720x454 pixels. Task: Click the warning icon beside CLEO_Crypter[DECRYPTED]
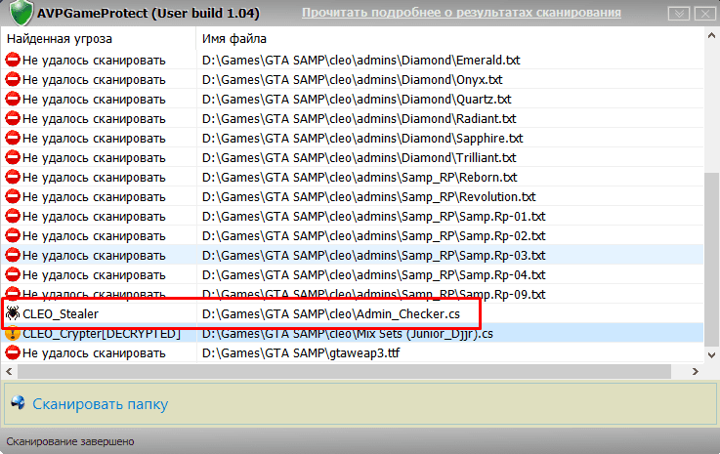pyautogui.click(x=13, y=333)
